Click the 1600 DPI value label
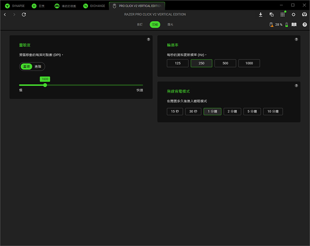This screenshot has width=310, height=246. pyautogui.click(x=45, y=79)
